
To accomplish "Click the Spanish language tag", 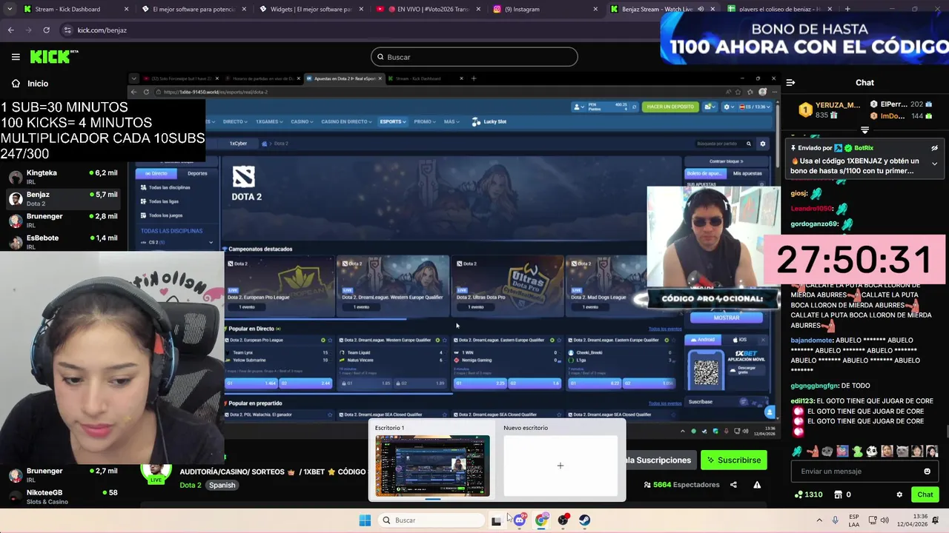I will pyautogui.click(x=222, y=485).
